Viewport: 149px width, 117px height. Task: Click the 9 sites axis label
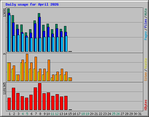[4, 54]
